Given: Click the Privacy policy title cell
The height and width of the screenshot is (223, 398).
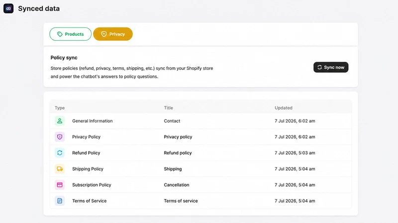Looking at the screenshot, I should pyautogui.click(x=178, y=137).
